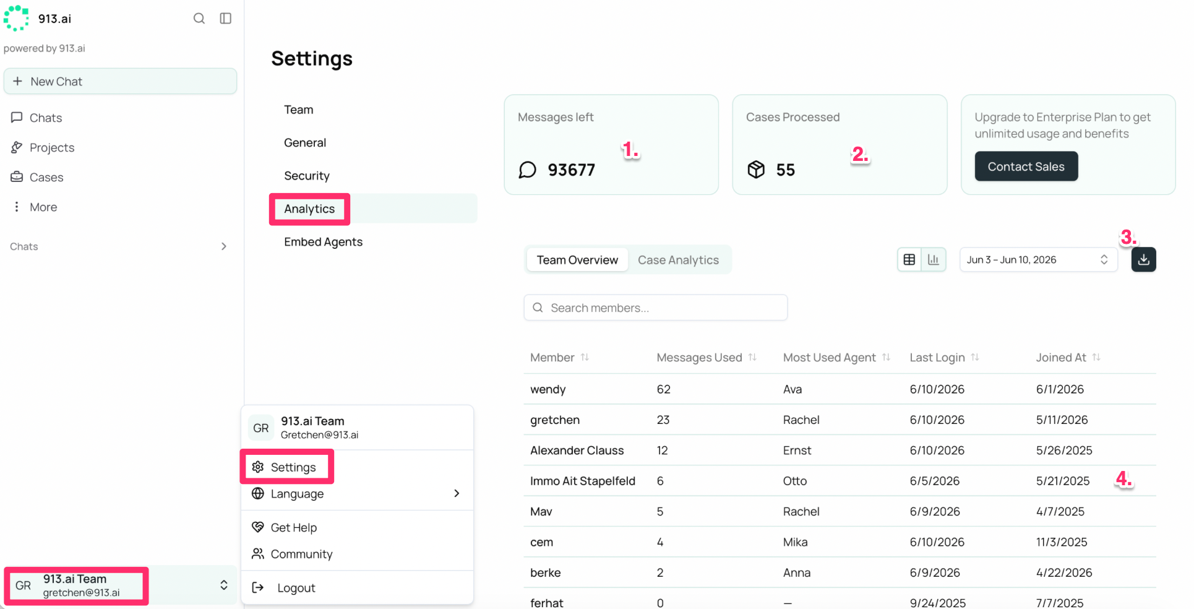Click the three-dot More icon
1194x609 pixels.
tap(17, 206)
